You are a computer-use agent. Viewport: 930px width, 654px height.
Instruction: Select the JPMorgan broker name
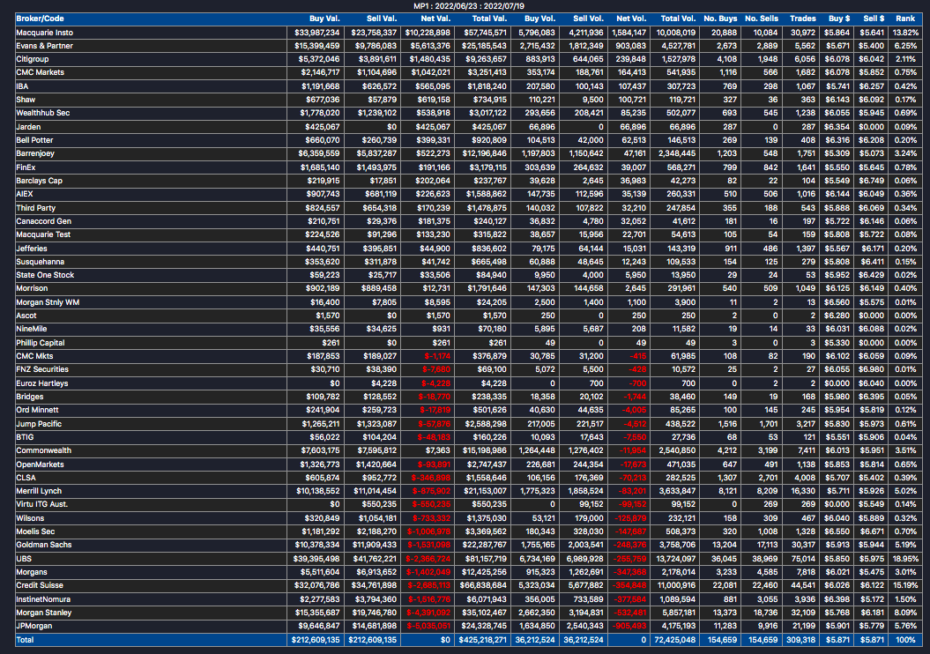[x=33, y=626]
